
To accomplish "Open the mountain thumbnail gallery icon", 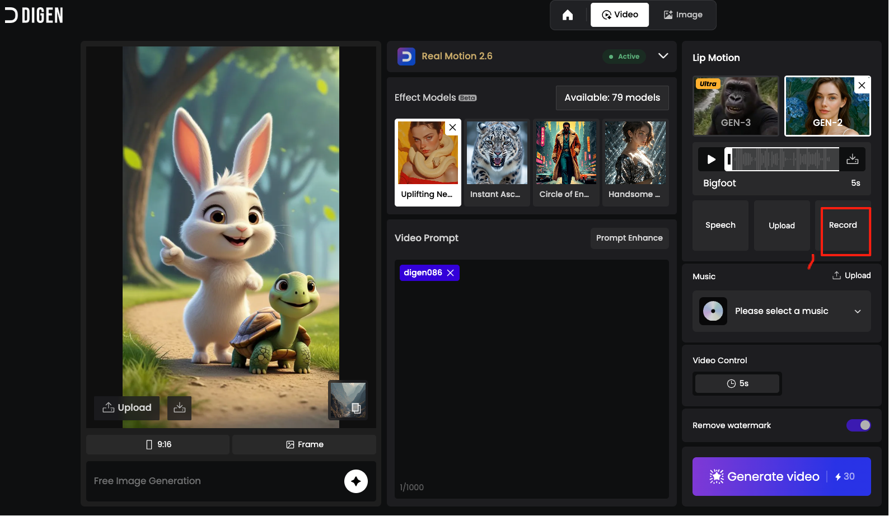I will click(x=348, y=400).
